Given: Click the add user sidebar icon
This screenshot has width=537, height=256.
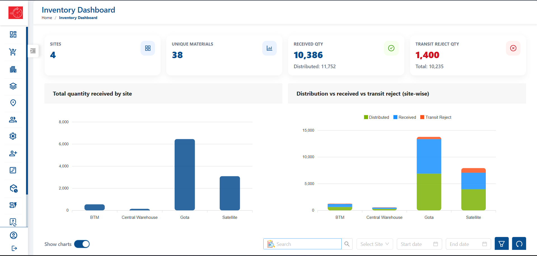Looking at the screenshot, I should point(13,153).
